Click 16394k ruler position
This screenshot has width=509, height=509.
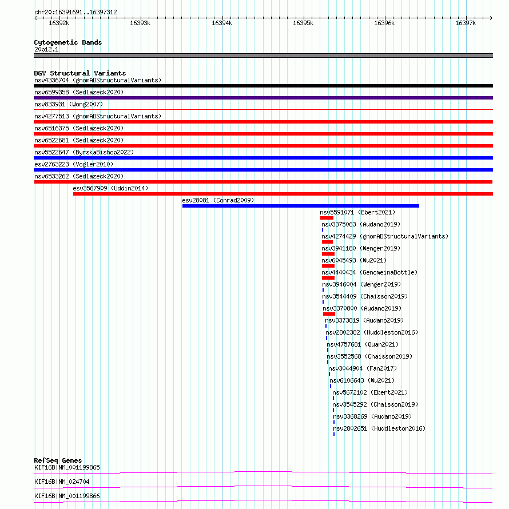[222, 23]
